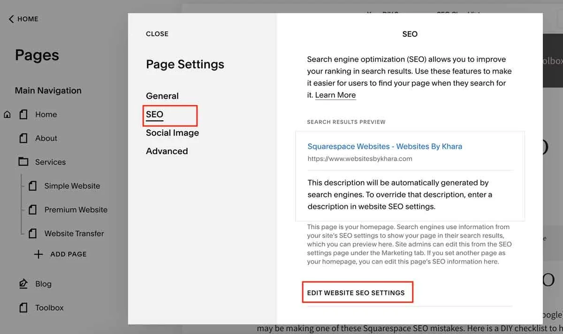Viewport: 563px width, 334px height.
Task: Select the Toolbox page
Action: 49,308
